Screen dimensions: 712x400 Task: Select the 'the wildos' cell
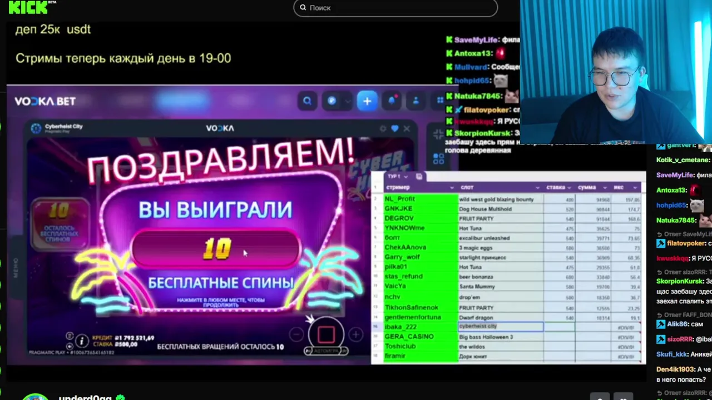501,346
